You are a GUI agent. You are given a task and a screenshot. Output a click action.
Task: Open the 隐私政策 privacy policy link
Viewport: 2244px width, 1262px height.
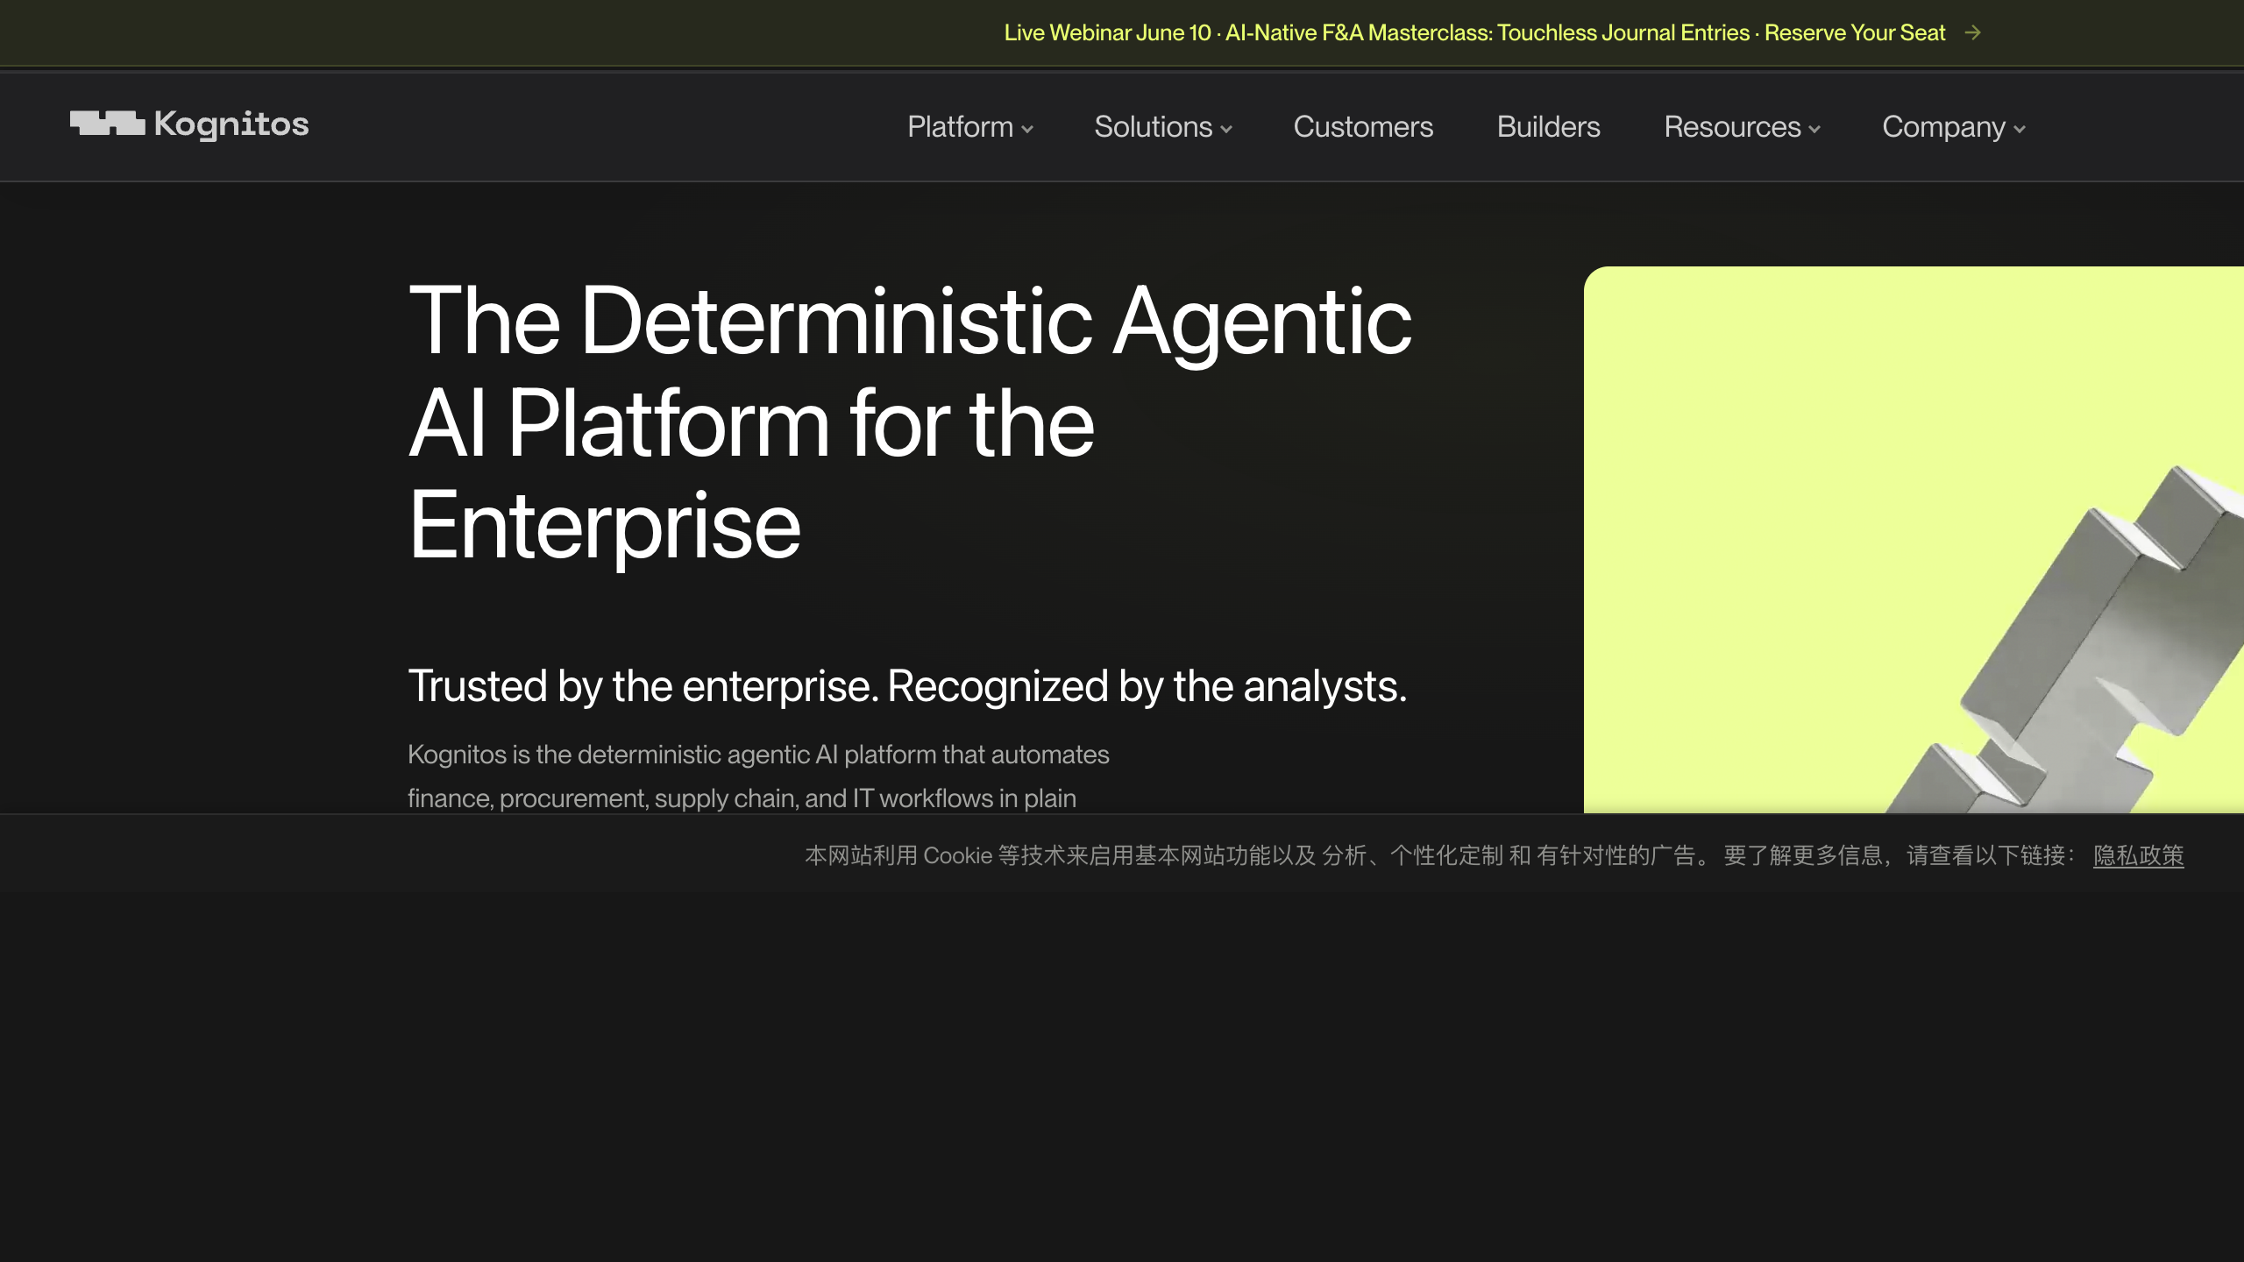2138,855
